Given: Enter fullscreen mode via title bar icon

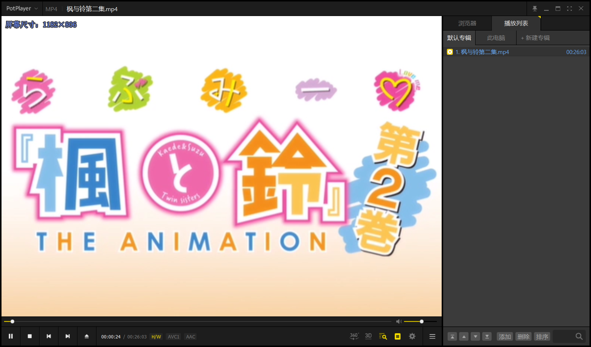Looking at the screenshot, I should click(x=569, y=9).
